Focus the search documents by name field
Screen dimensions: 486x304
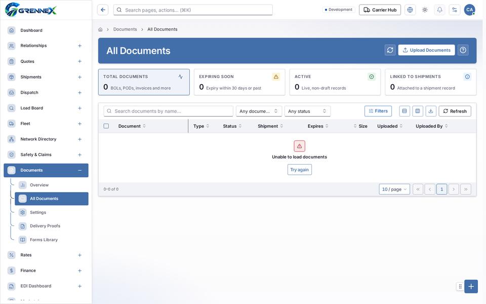168,111
